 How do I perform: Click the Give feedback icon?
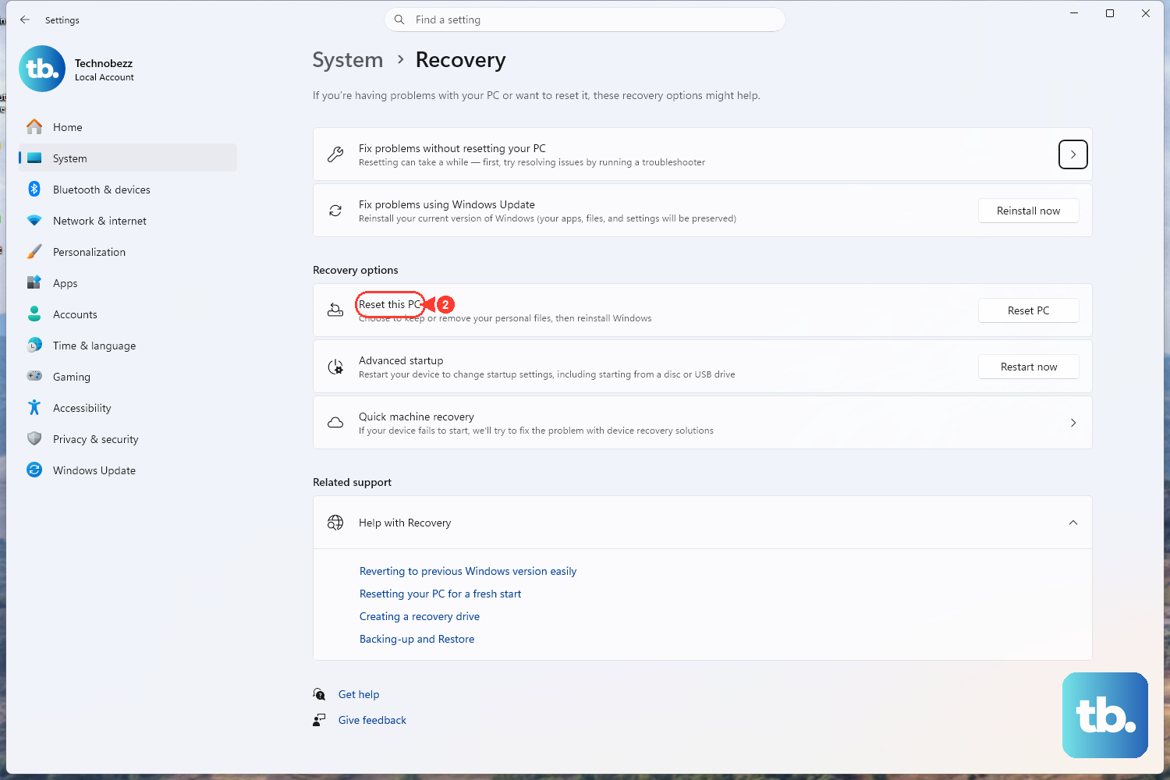click(319, 720)
